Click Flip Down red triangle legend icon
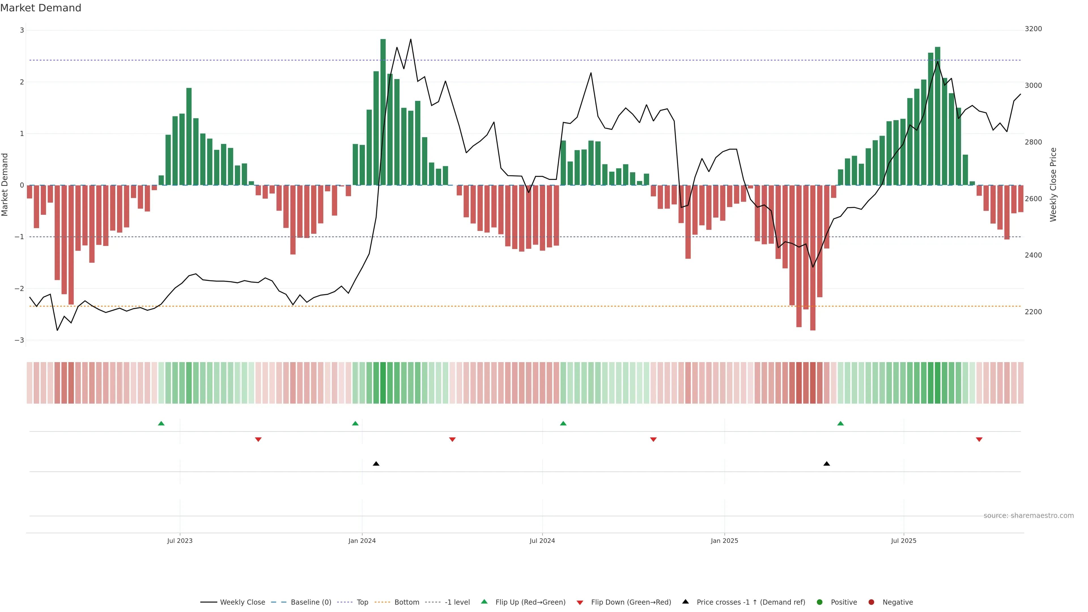 (580, 603)
